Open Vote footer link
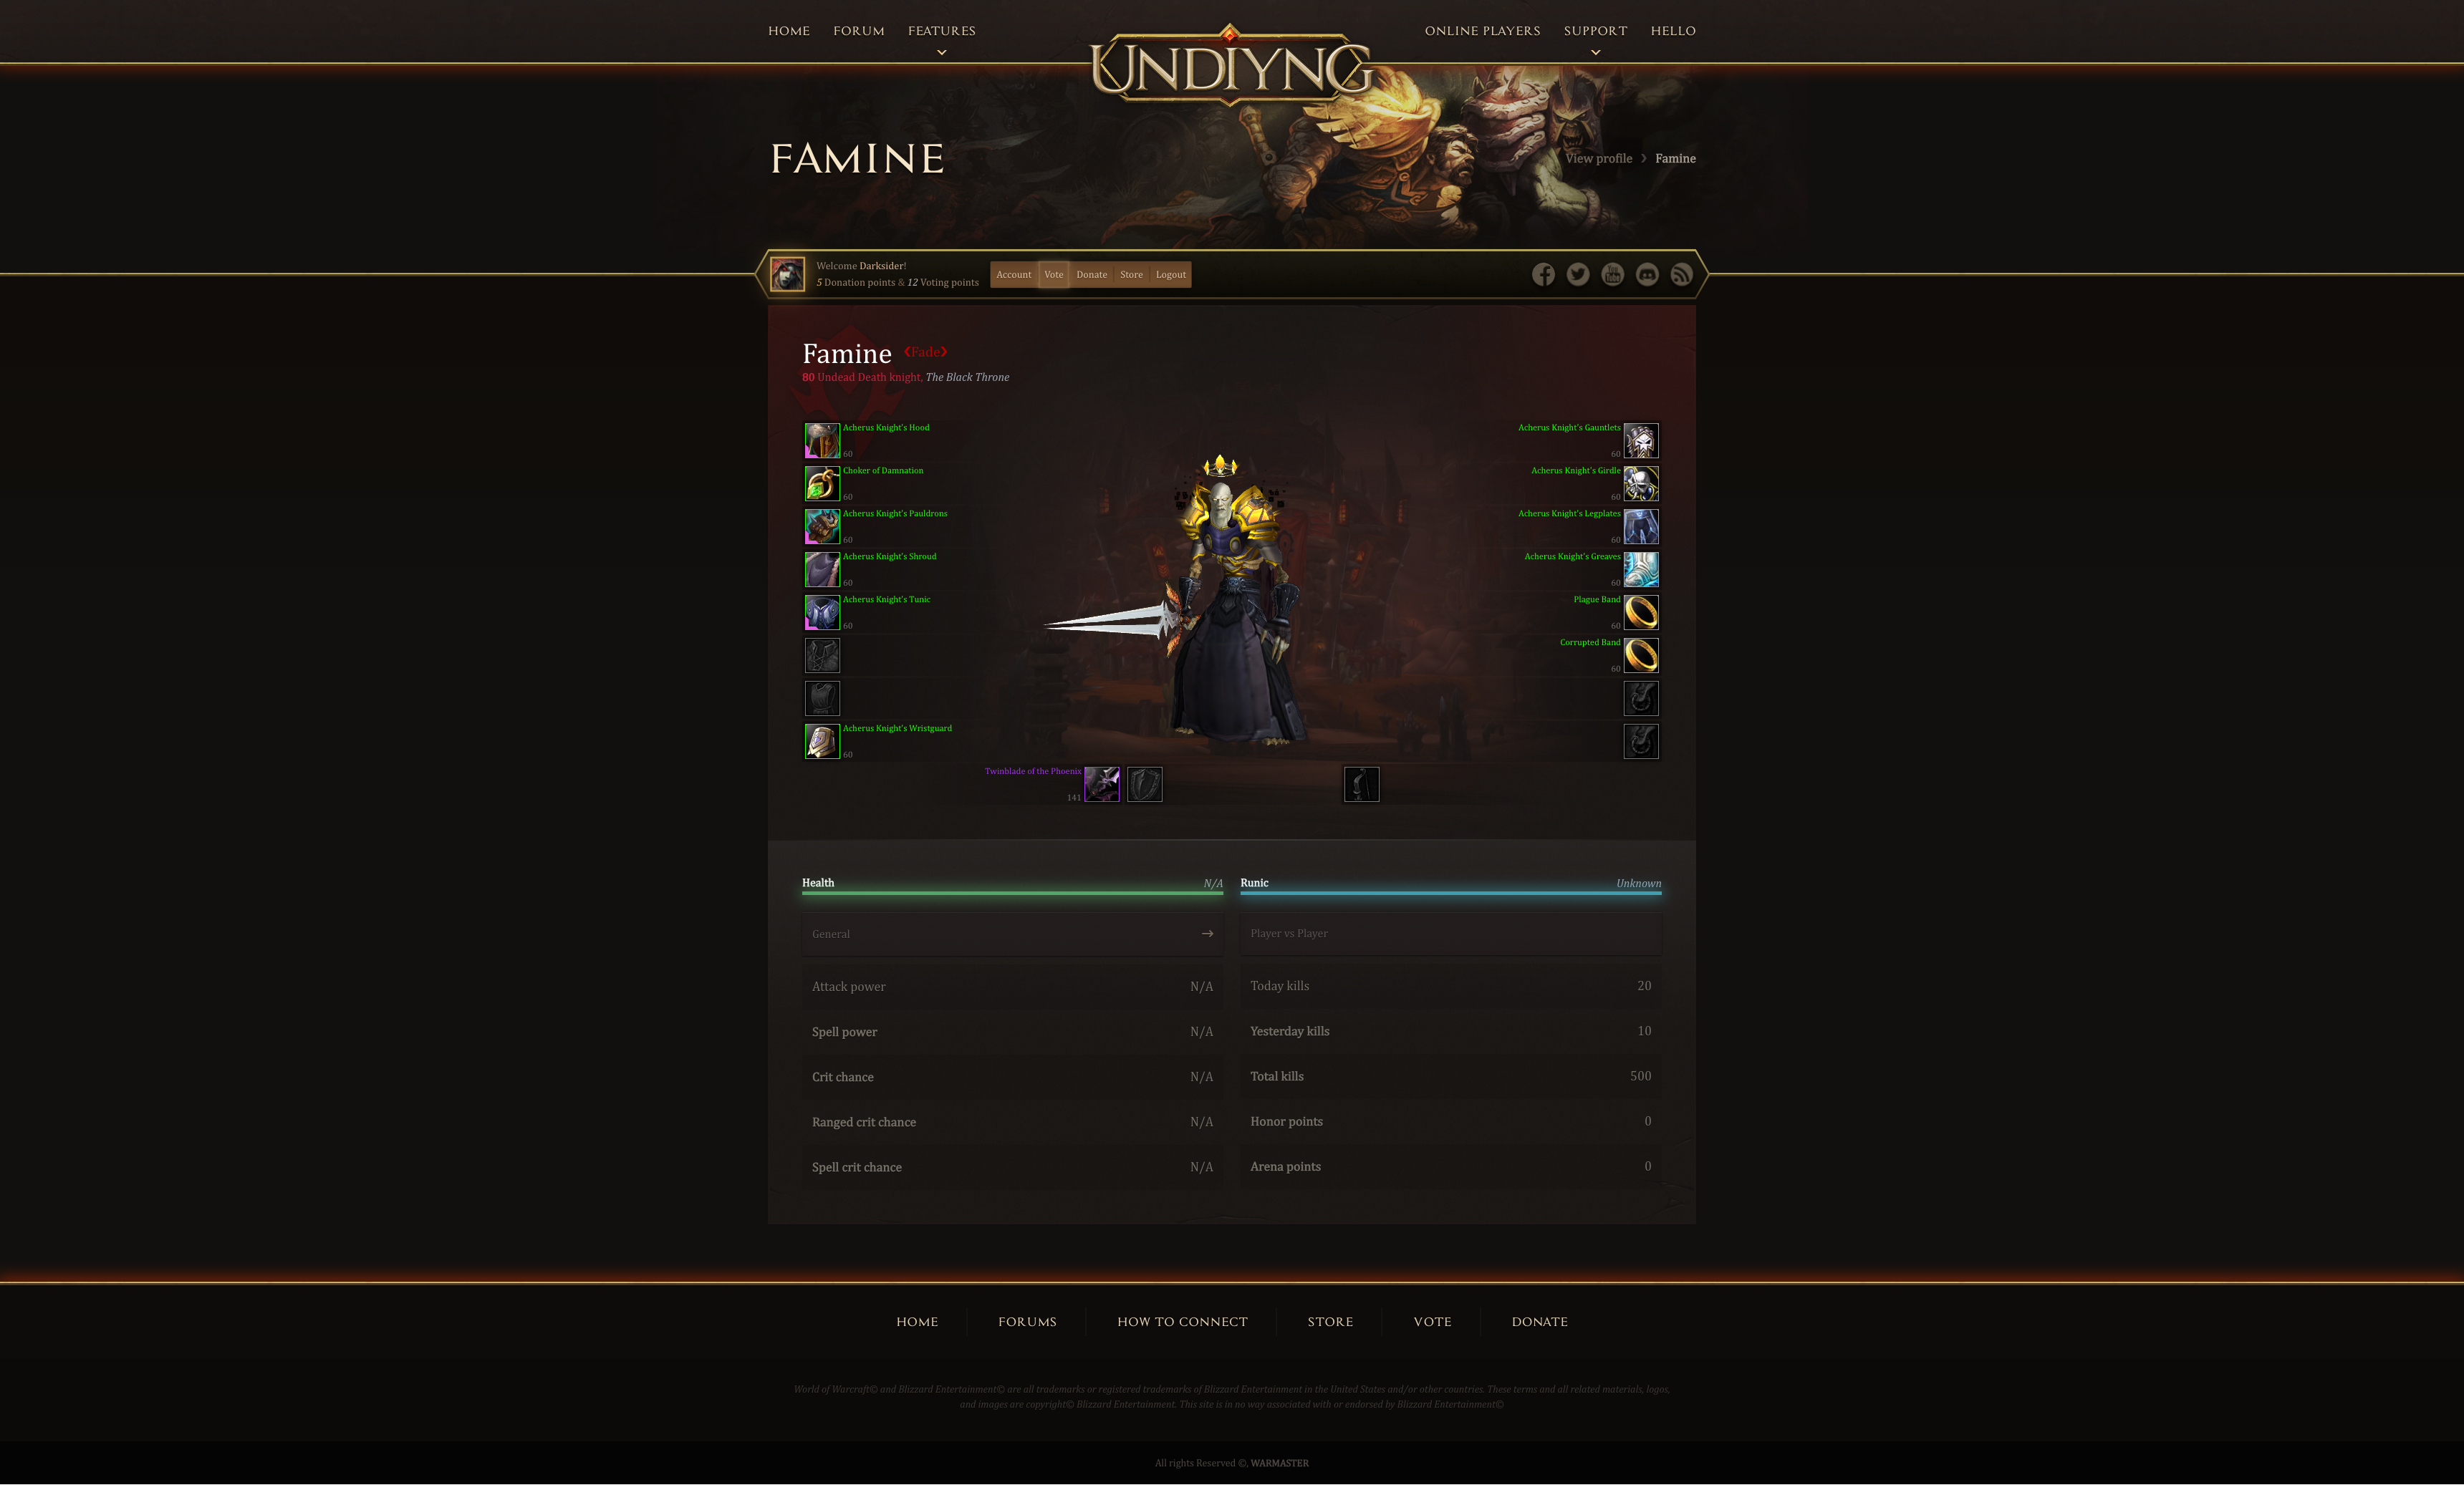2464x1485 pixels. tap(1432, 1321)
